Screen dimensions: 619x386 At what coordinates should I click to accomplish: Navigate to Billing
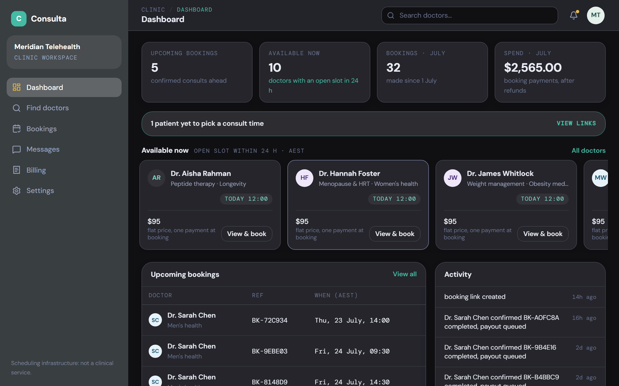64,170
